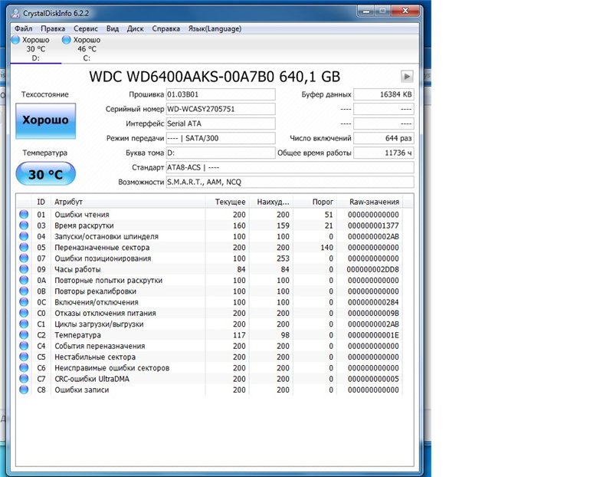The width and height of the screenshot is (613, 477).
Task: Click status icon for Переназначенные сектора
Action: click(24, 247)
